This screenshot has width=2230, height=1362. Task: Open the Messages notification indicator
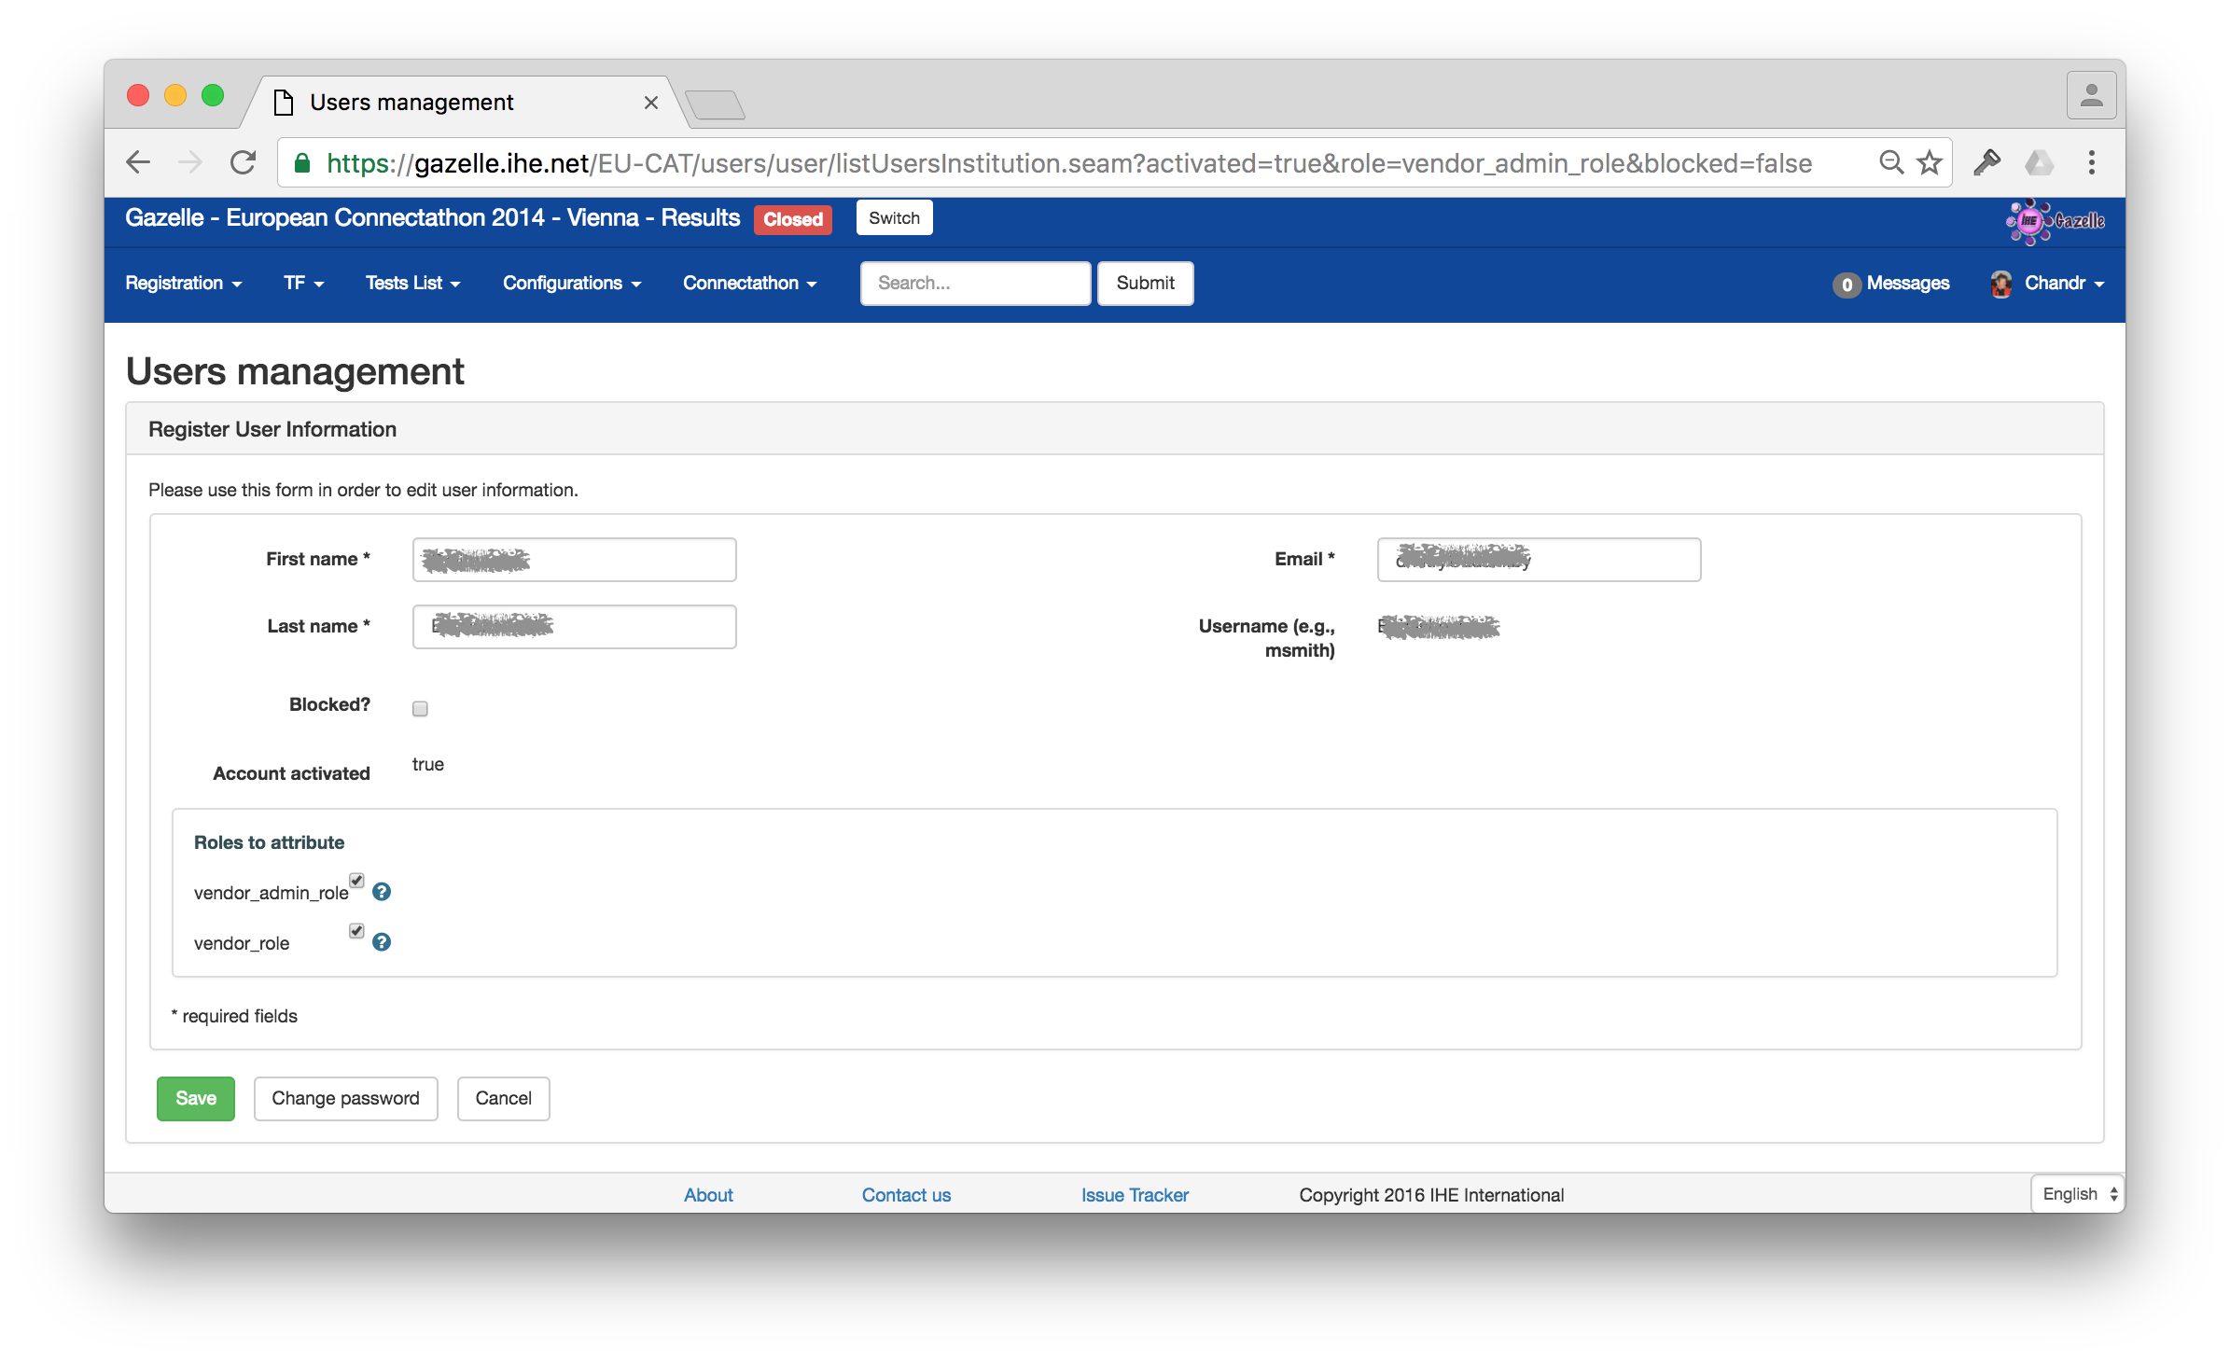pyautogui.click(x=1891, y=285)
